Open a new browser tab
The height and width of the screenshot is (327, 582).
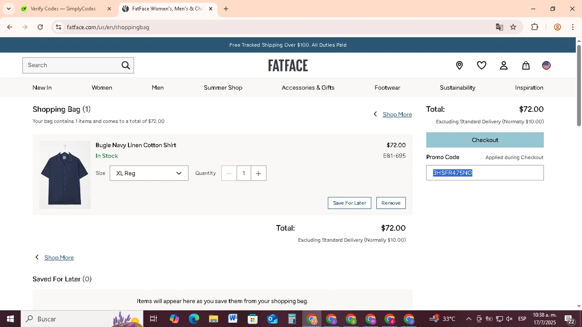pyautogui.click(x=226, y=9)
